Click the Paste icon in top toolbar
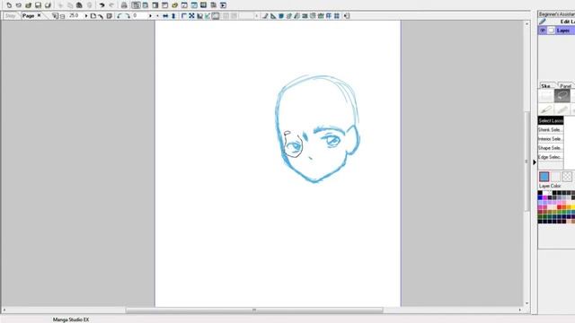Screen dimensions: 575x323 (79, 5)
